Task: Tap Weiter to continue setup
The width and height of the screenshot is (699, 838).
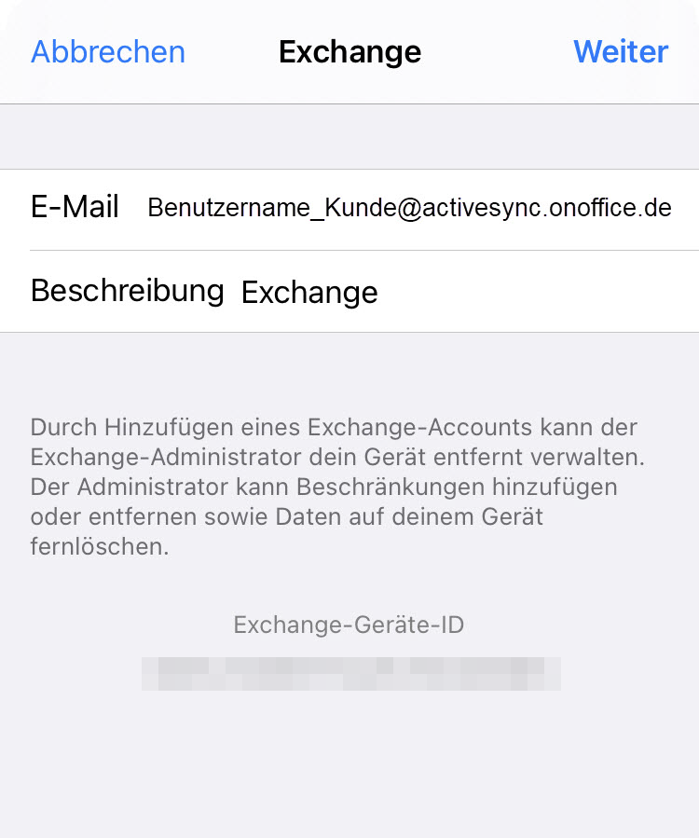Action: pos(621,51)
